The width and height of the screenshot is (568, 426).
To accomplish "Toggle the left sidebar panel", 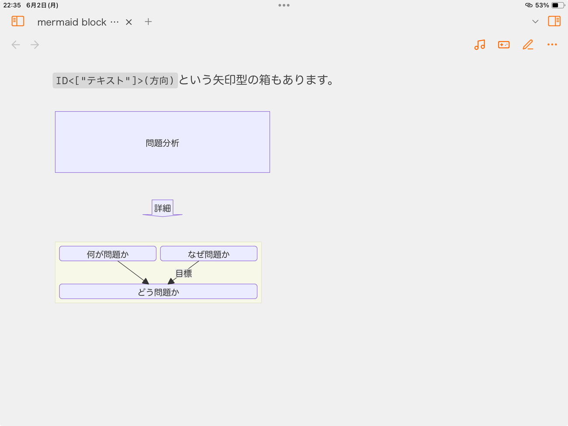I will click(x=18, y=21).
